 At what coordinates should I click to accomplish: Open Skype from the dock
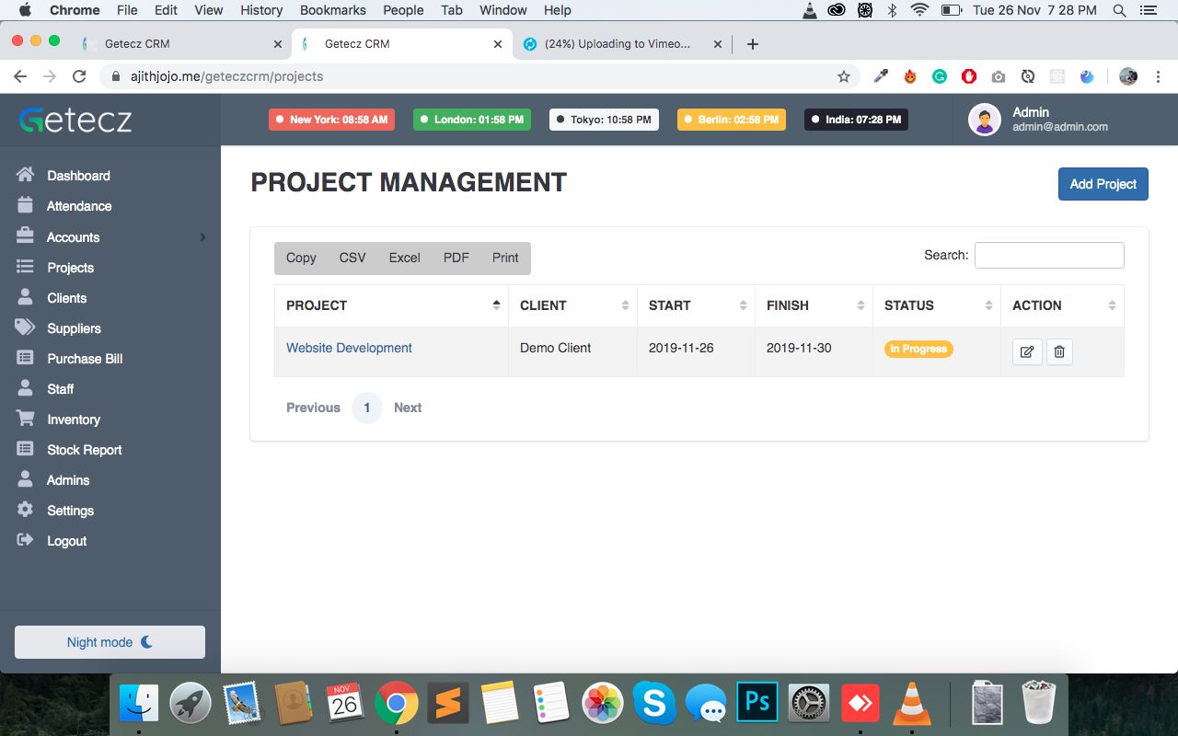654,705
